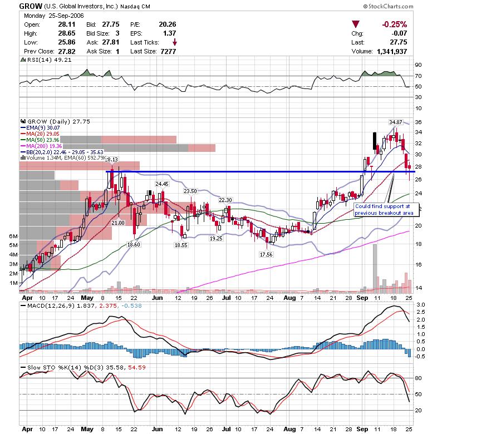Image resolution: width=501 pixels, height=434 pixels.
Task: Click the Chg value -0.07
Action: 399,33
